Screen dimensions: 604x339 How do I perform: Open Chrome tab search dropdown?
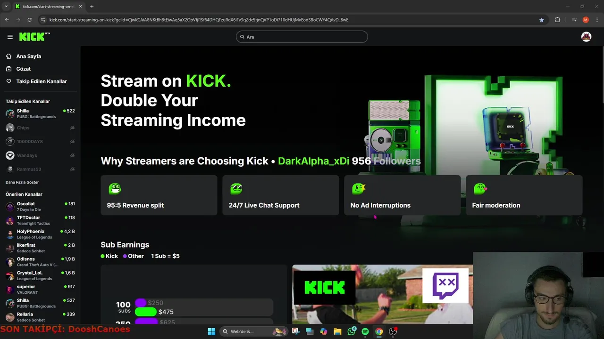[x=6, y=7]
